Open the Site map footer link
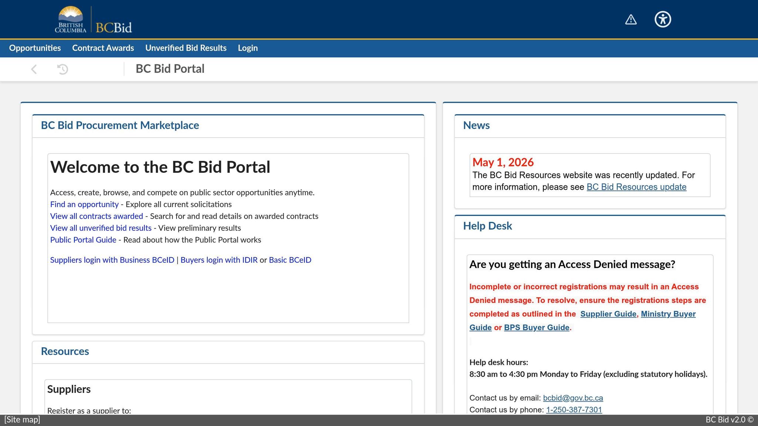Image resolution: width=758 pixels, height=426 pixels. coord(22,420)
